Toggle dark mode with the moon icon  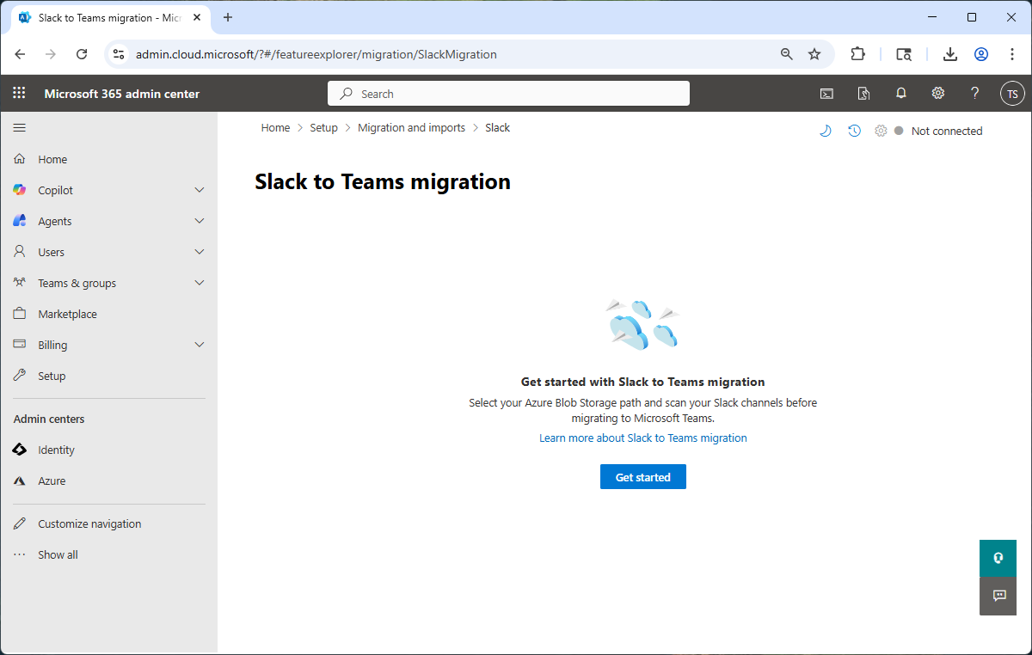[x=826, y=130]
